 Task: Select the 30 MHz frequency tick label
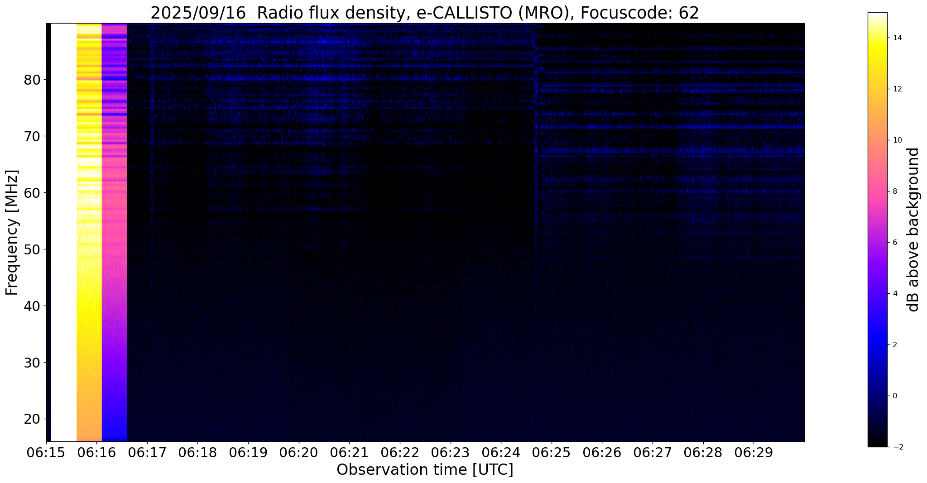point(32,363)
